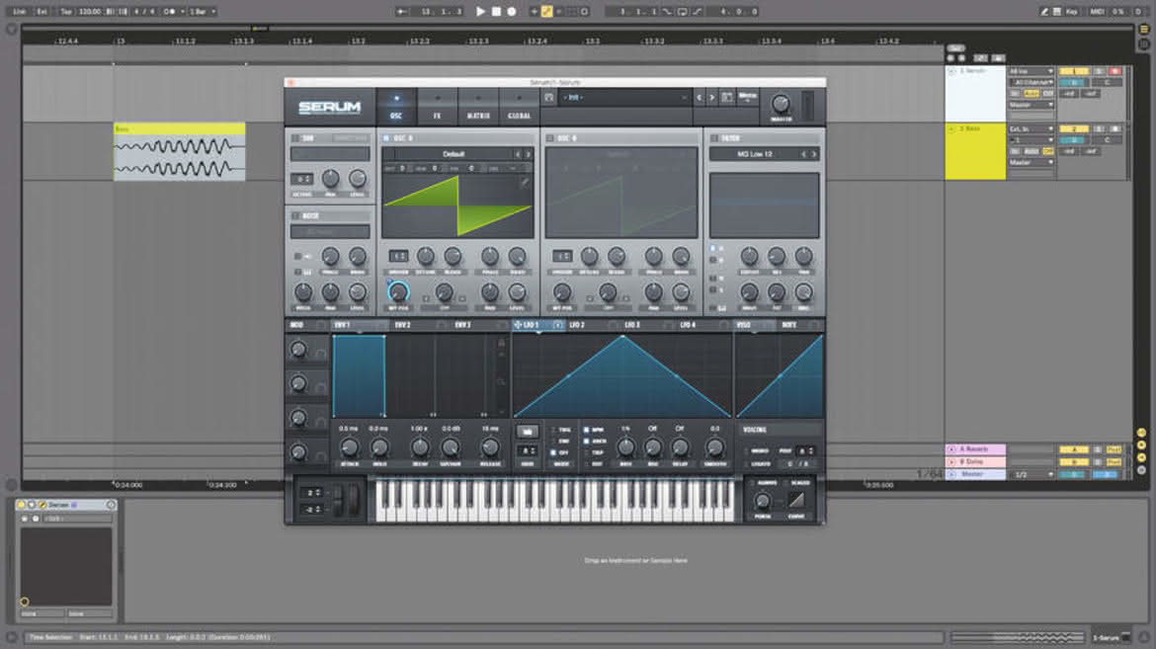This screenshot has width=1156, height=649.
Task: Open Serum's OSC tab
Action: [396, 107]
